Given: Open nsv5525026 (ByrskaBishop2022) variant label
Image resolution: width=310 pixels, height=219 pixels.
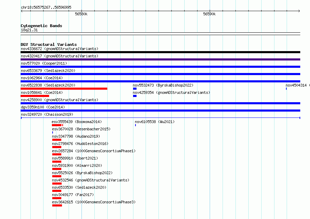Looking at the screenshot, I should pos(82,173).
